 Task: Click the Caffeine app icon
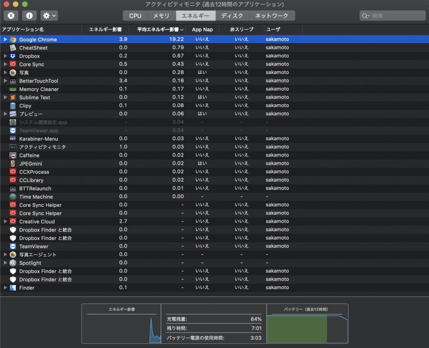[x=13, y=155]
